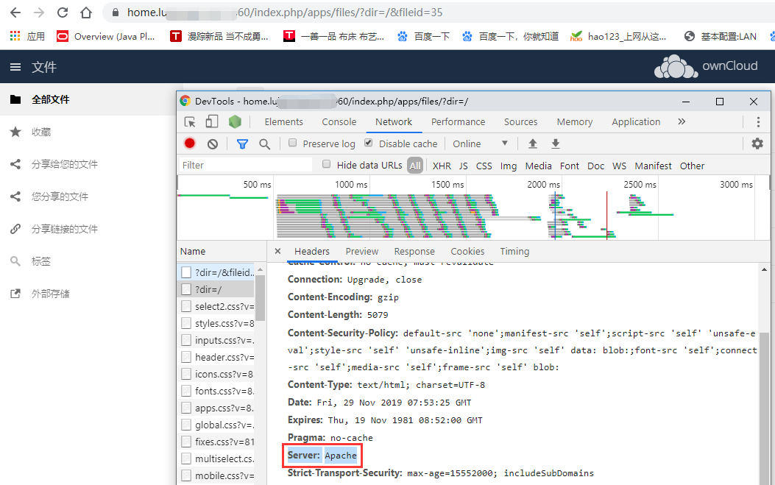Screen dimensions: 775x485
Task: Switch to the Application tab
Action: [636, 121]
